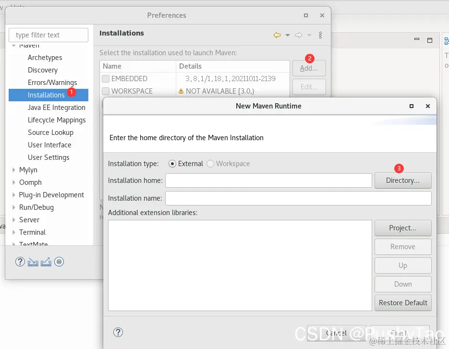Expand the Mylyn preferences node

click(14, 170)
